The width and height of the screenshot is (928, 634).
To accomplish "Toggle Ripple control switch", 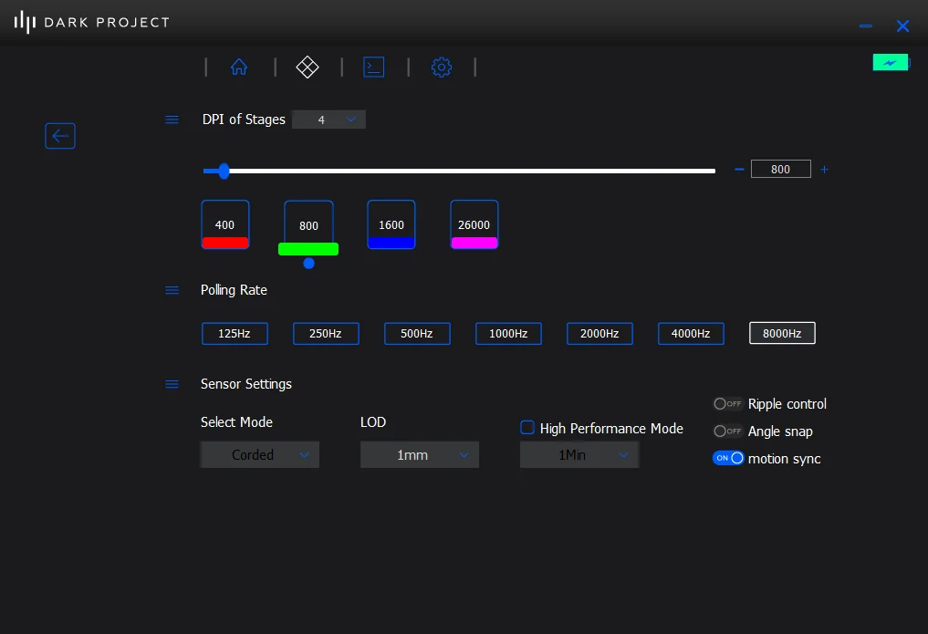I will pyautogui.click(x=728, y=404).
